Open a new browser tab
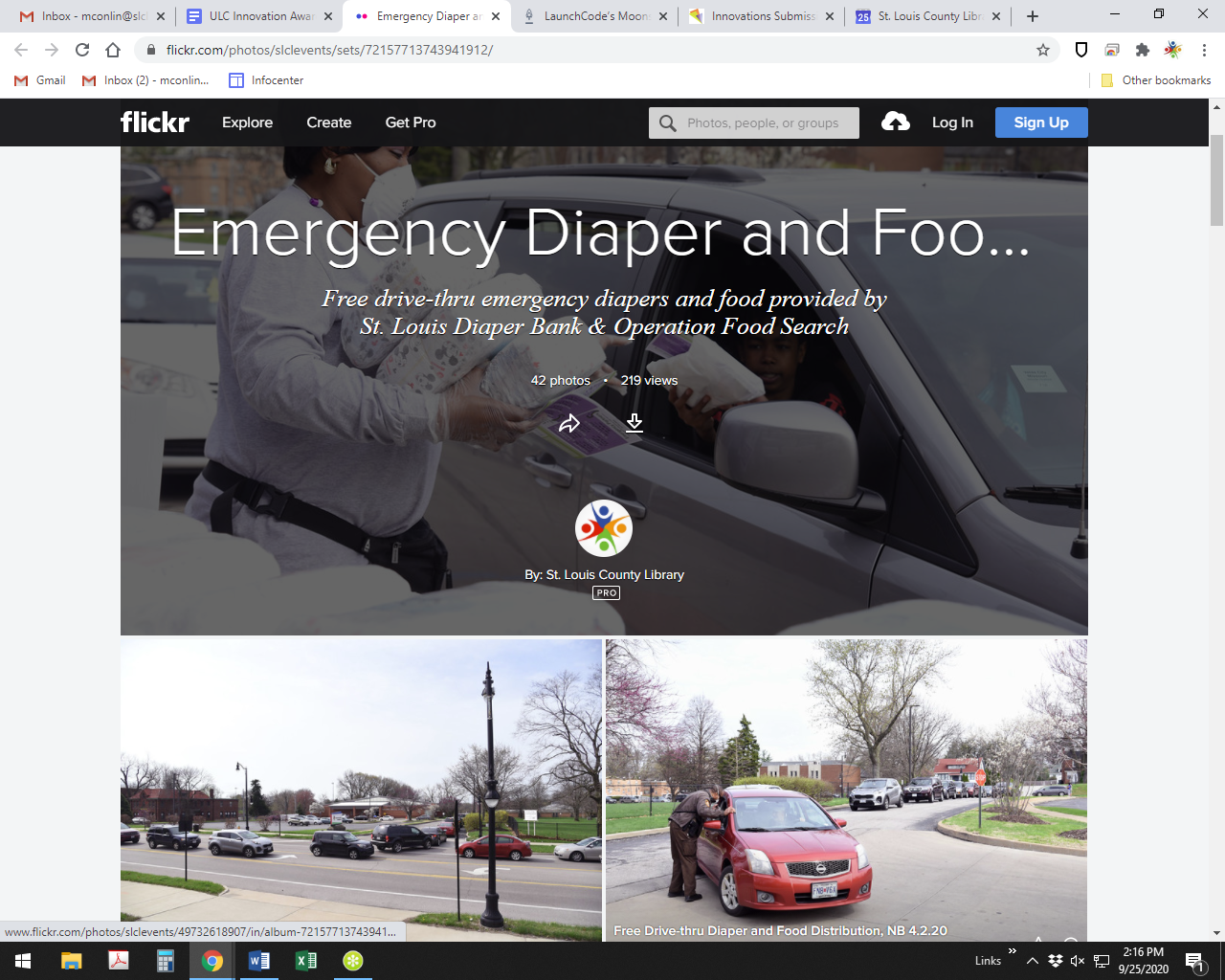This screenshot has height=980, width=1225. (x=1032, y=16)
